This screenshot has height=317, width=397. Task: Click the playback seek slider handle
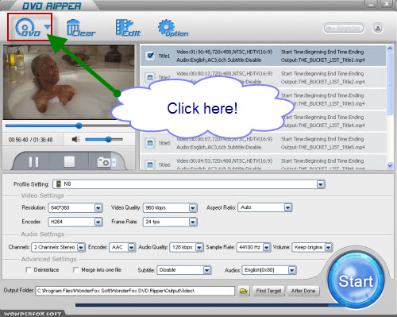79,126
